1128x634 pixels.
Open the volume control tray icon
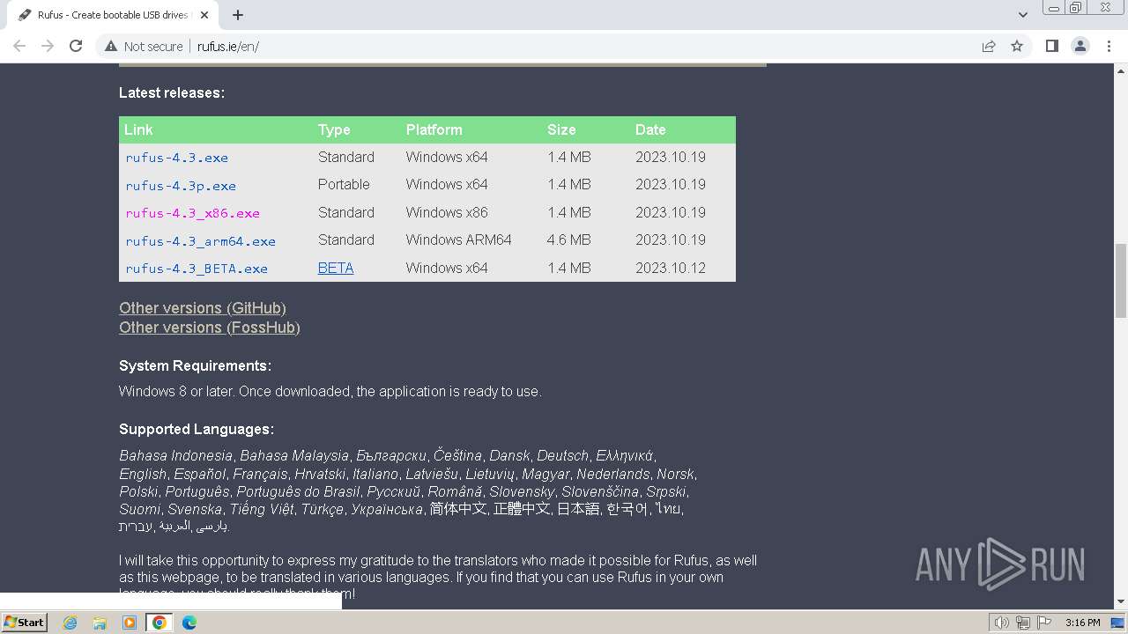pos(1001,623)
